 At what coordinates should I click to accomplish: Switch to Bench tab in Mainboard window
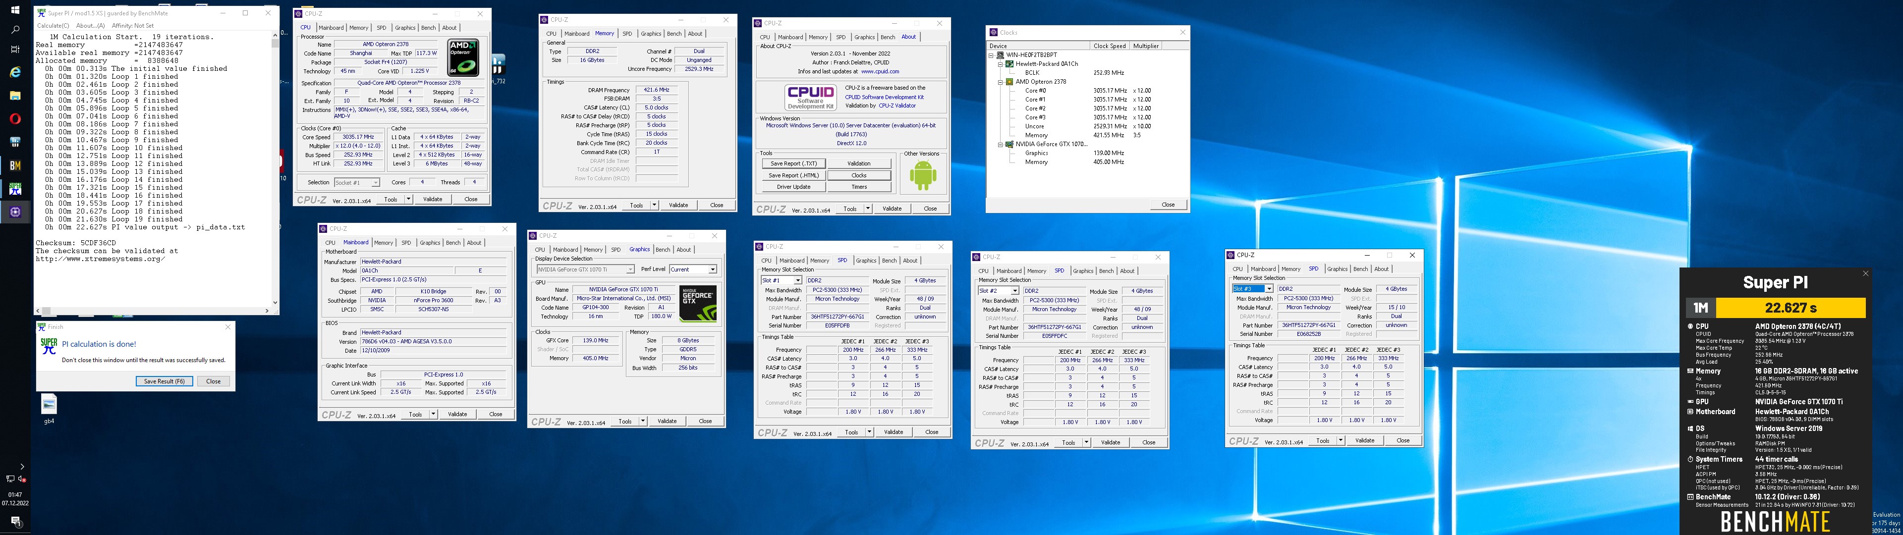[x=453, y=242]
